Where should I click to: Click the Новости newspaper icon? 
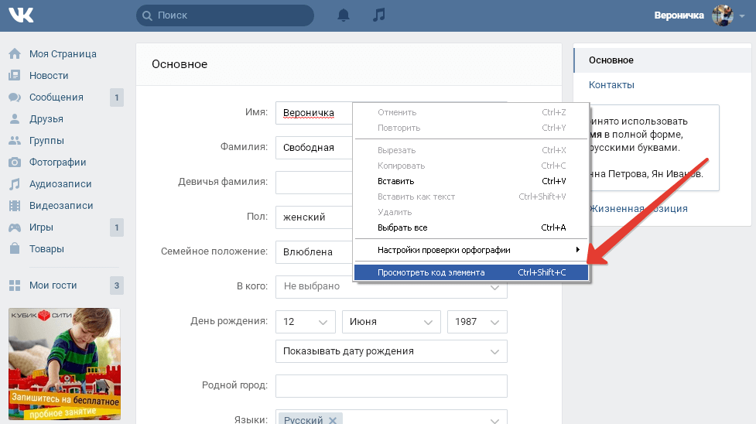pyautogui.click(x=15, y=75)
